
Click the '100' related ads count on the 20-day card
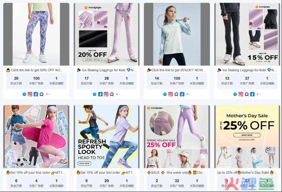tap(36, 78)
